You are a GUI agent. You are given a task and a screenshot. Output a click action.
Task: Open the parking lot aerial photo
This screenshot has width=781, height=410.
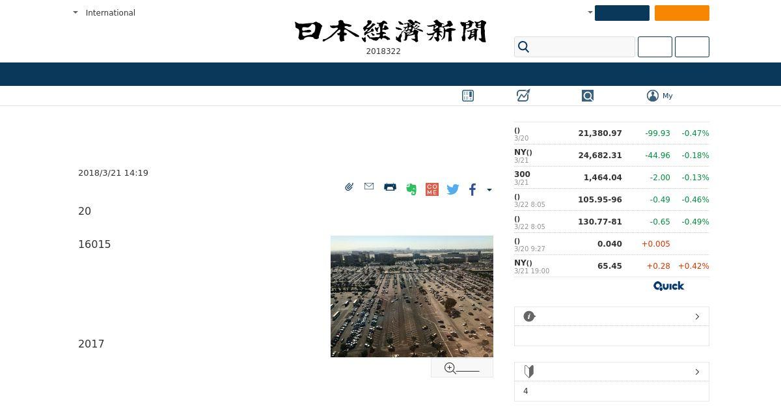(x=412, y=296)
